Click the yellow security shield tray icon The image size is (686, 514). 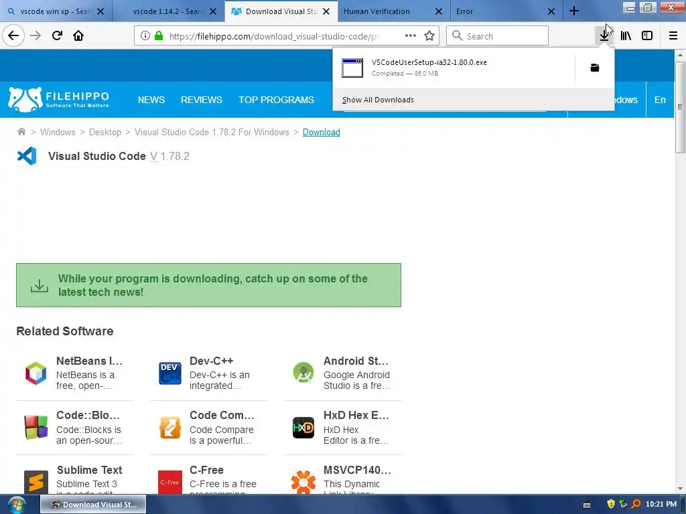(611, 505)
